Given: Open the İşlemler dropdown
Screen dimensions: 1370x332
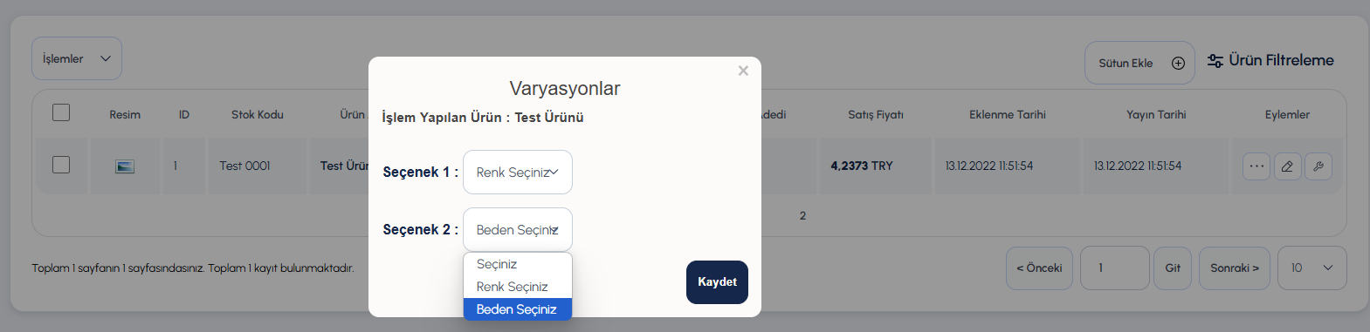Looking at the screenshot, I should pos(77,58).
